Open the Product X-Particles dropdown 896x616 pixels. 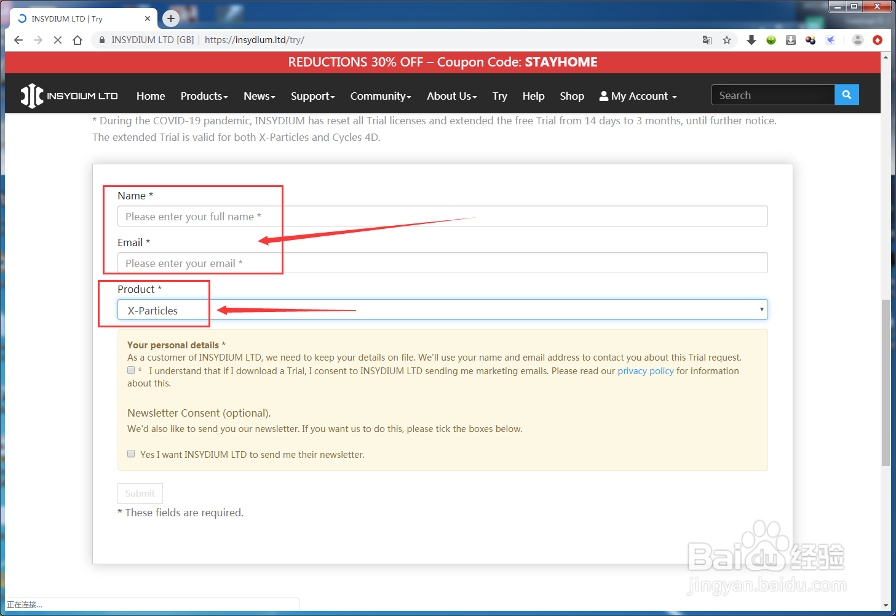point(443,310)
